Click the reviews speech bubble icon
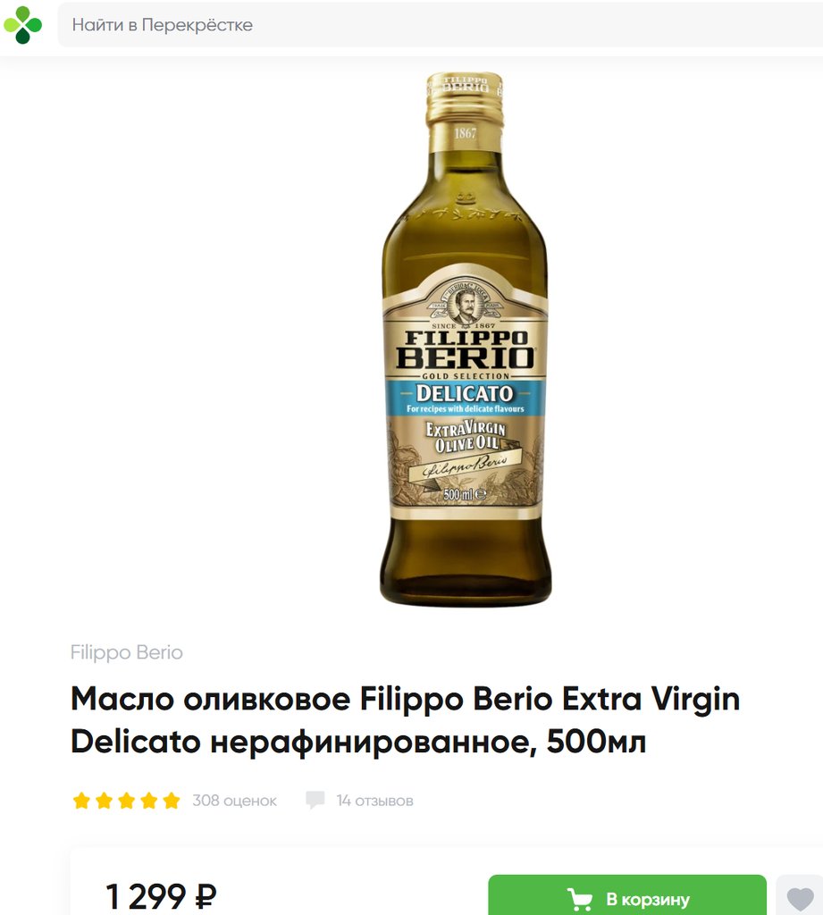Image resolution: width=823 pixels, height=915 pixels. [315, 801]
